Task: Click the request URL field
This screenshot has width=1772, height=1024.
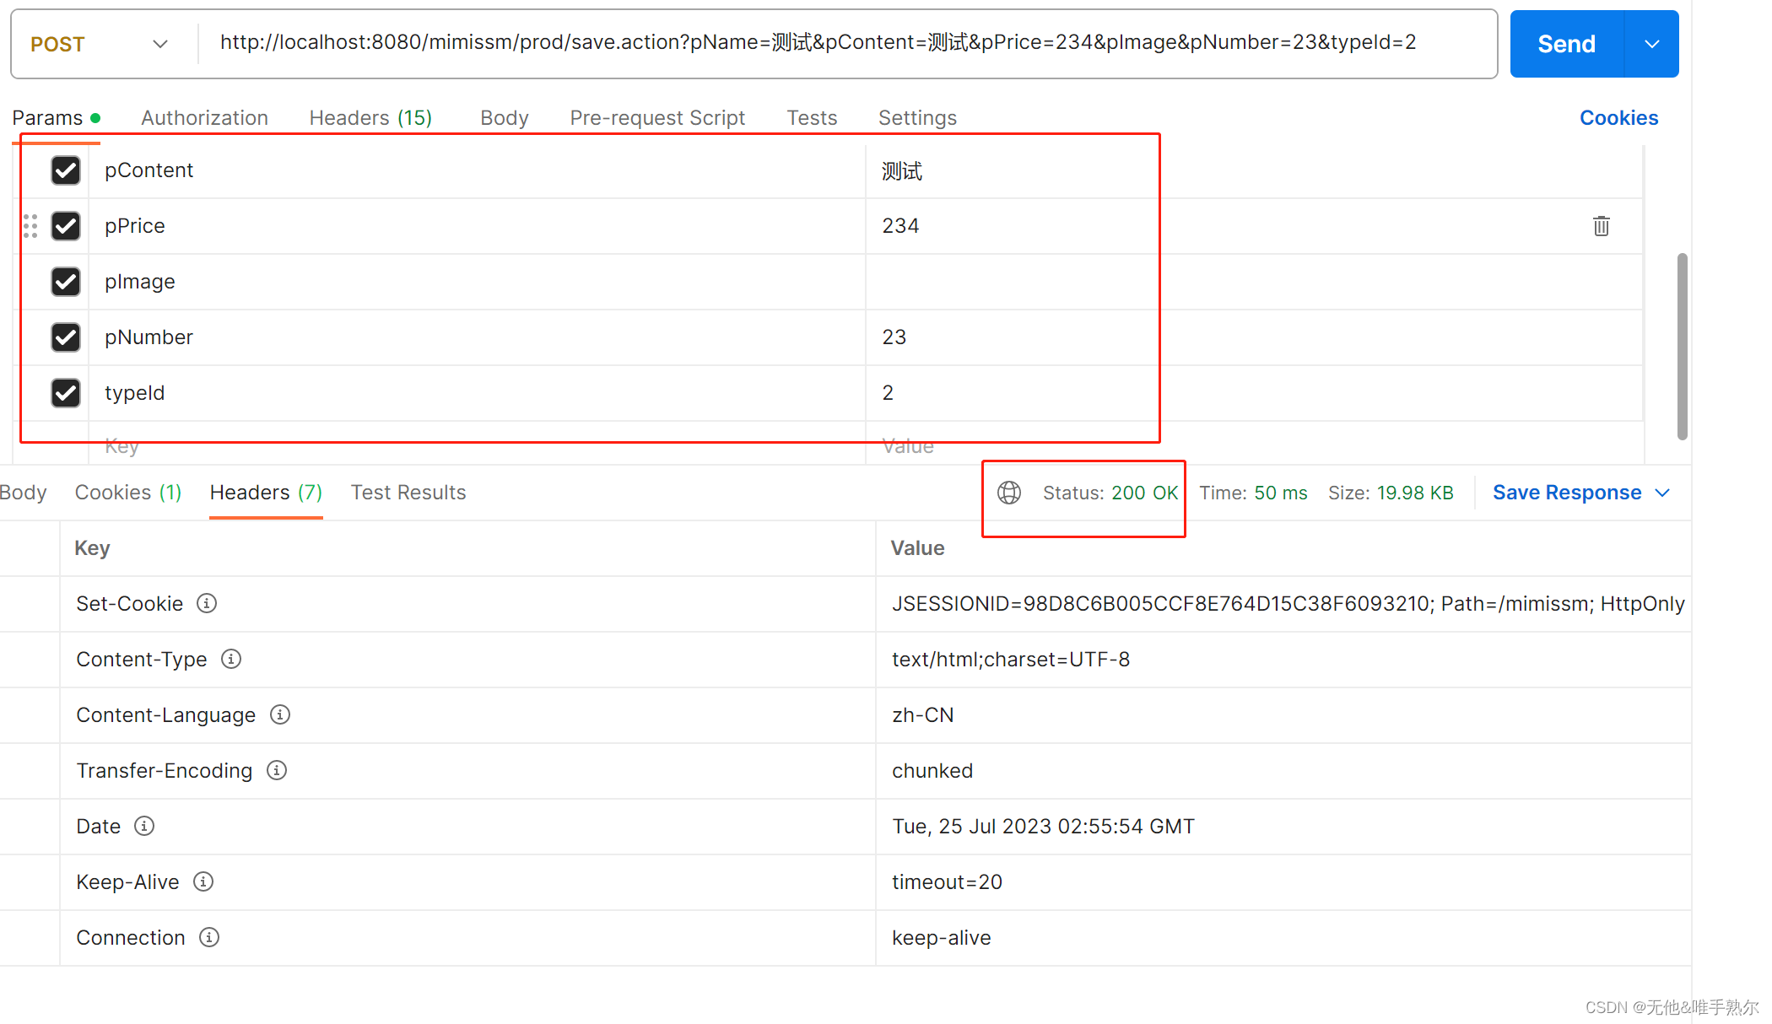Action: click(x=848, y=44)
